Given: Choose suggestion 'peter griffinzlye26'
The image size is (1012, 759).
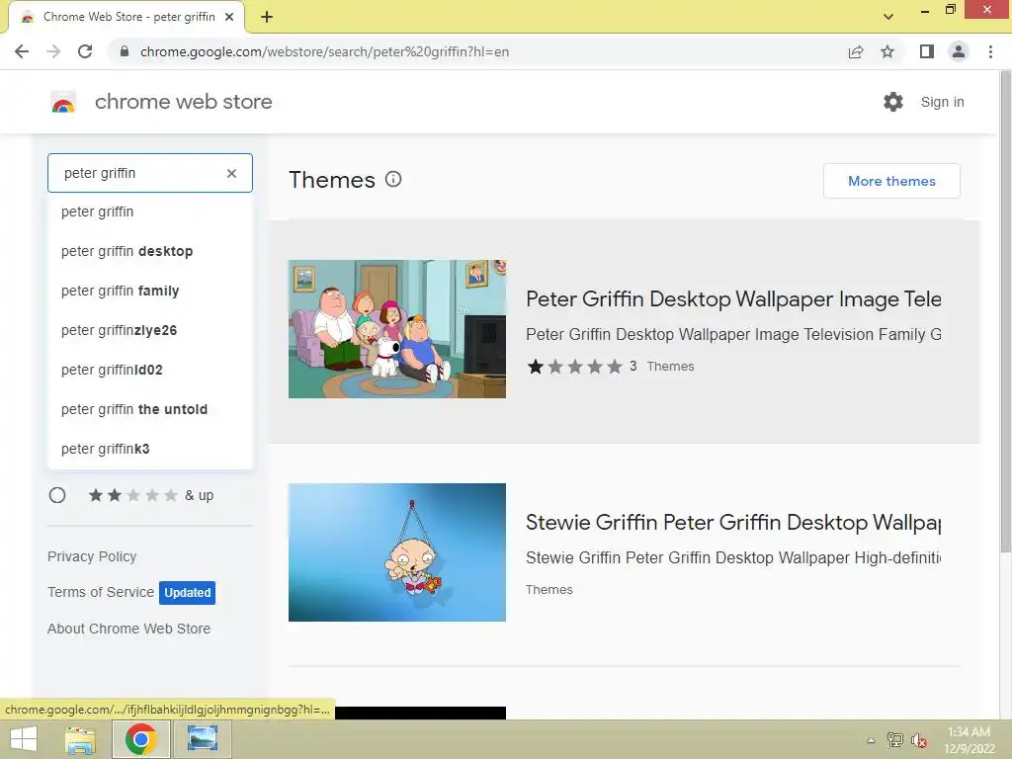Looking at the screenshot, I should (x=150, y=330).
